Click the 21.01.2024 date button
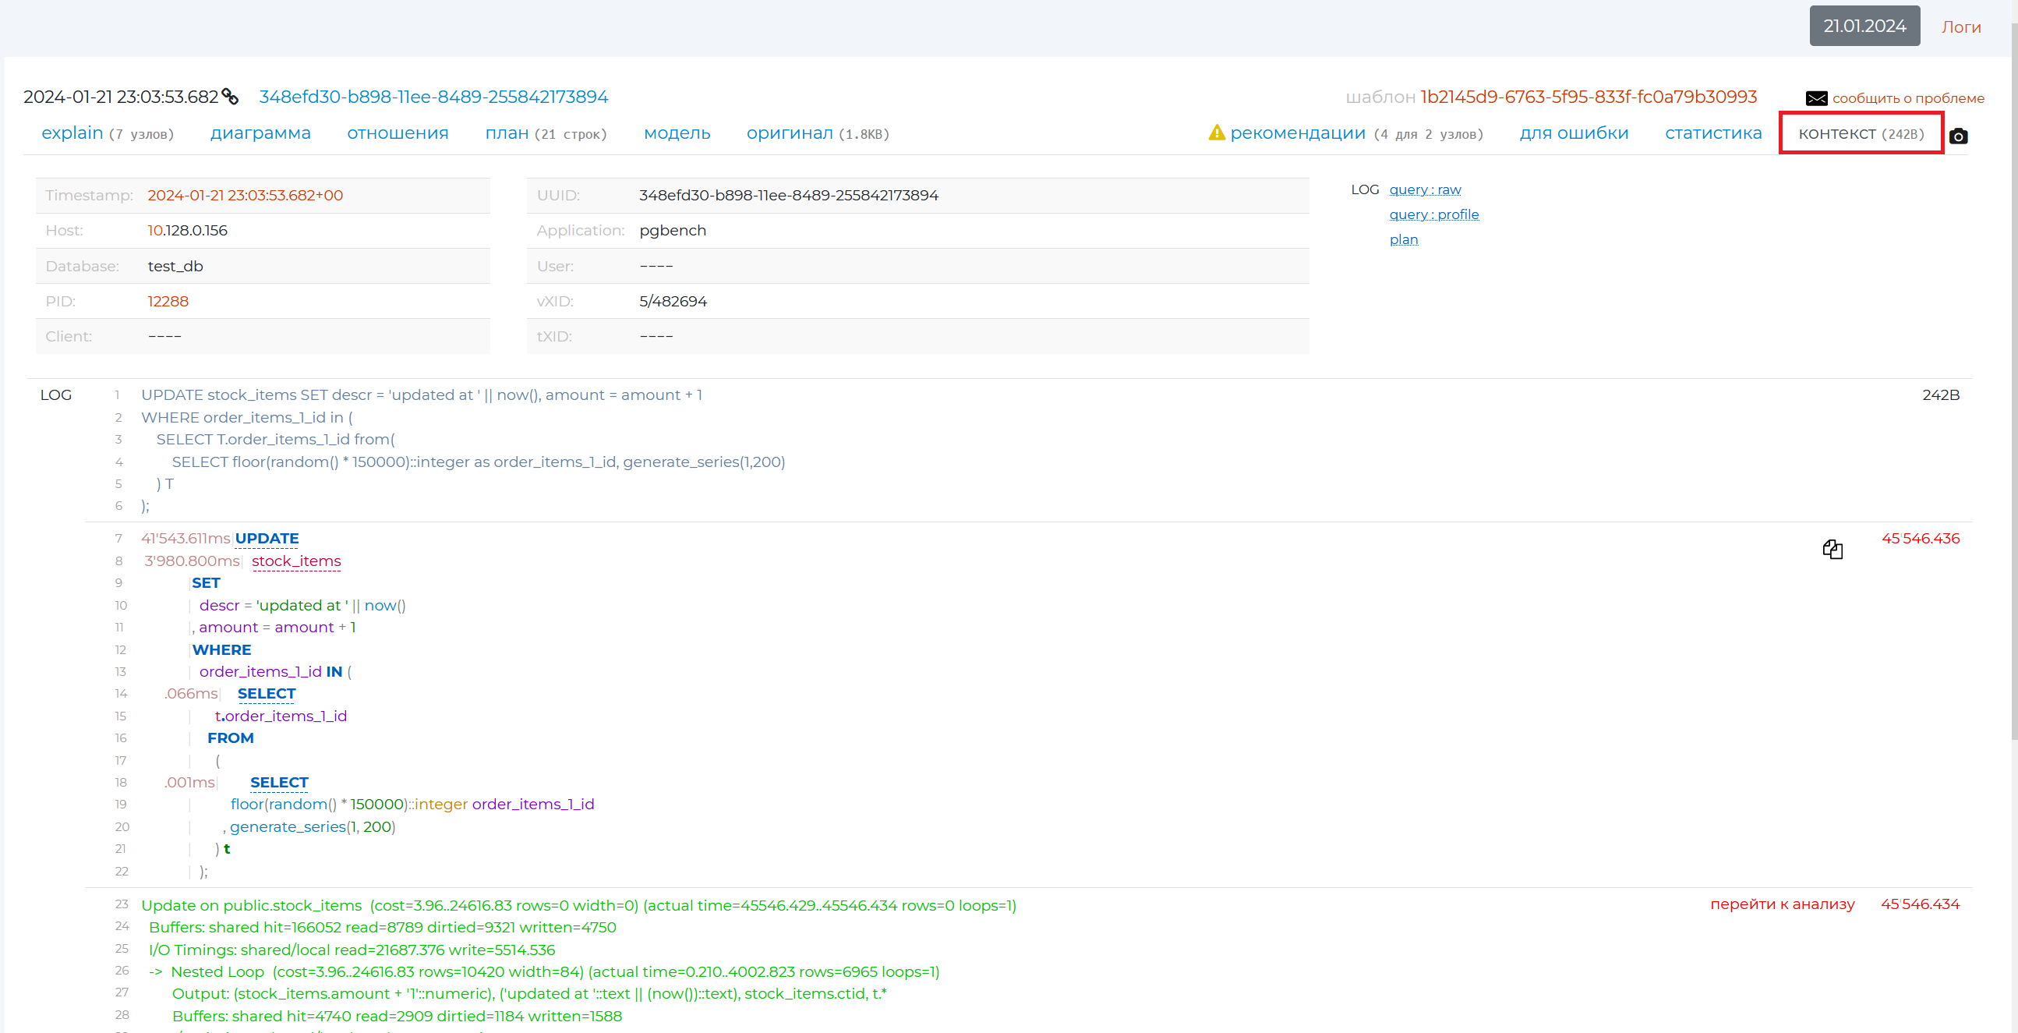 coord(1864,26)
